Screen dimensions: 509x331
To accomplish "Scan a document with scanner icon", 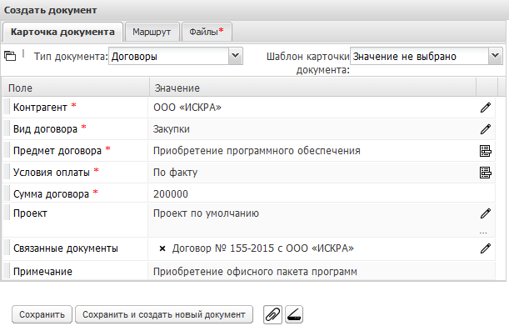I will (x=294, y=314).
